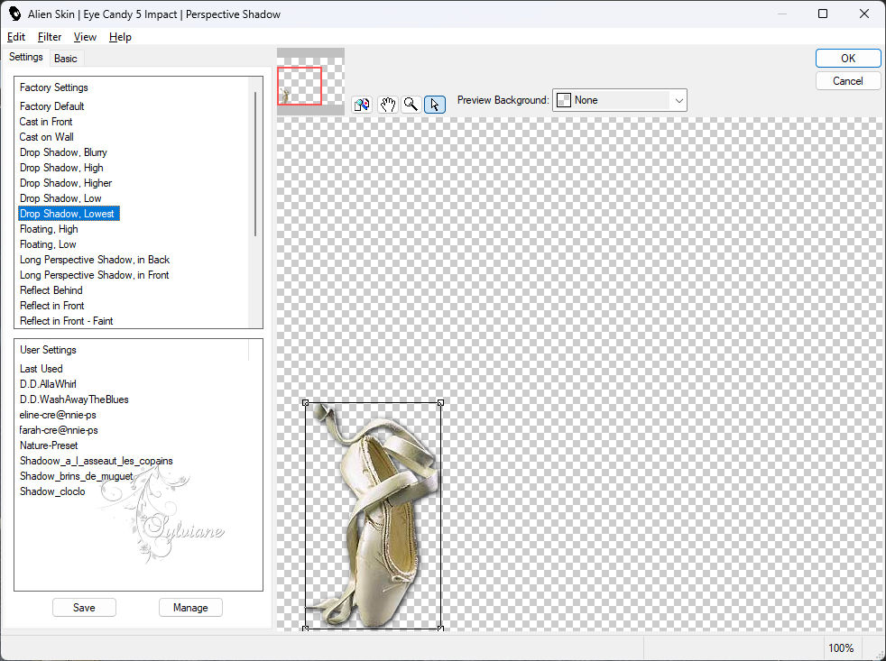Select Reflect in Front - Faint preset

(x=66, y=320)
